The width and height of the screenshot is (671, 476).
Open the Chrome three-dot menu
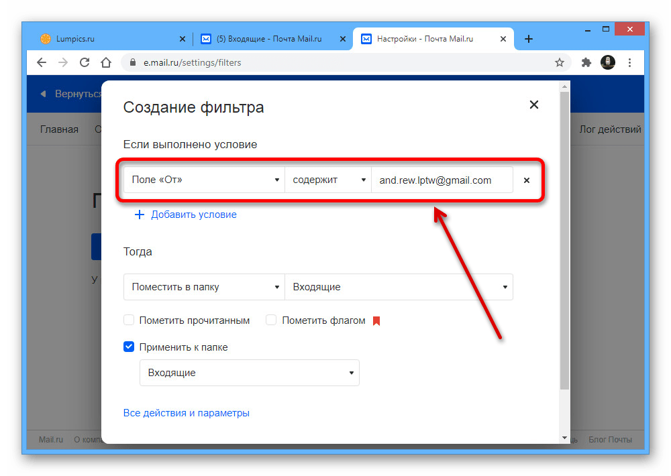coord(629,62)
